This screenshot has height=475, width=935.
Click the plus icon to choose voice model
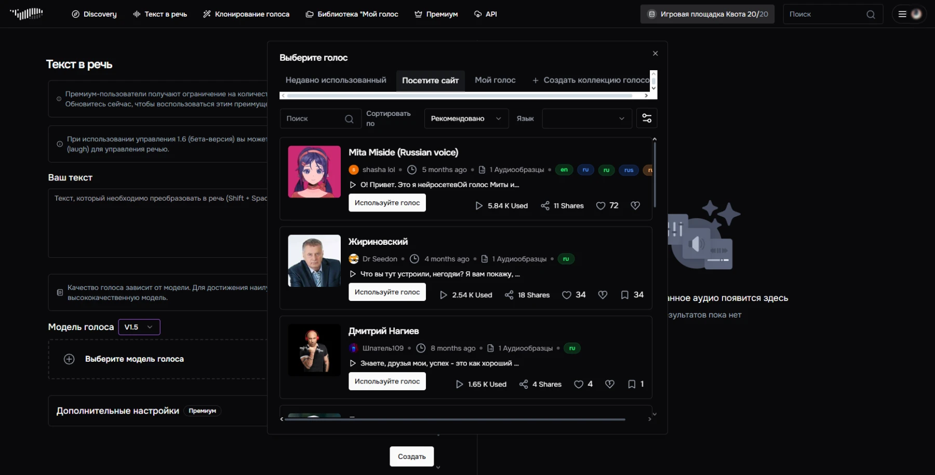[69, 359]
